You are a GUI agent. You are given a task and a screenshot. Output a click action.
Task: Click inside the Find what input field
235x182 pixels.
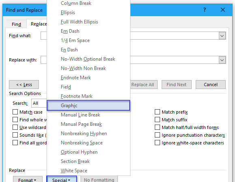pos(174,36)
